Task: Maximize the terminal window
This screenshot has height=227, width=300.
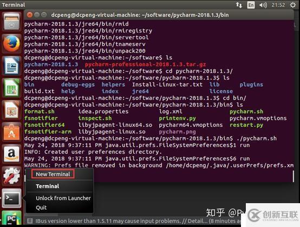Action: click(44, 15)
